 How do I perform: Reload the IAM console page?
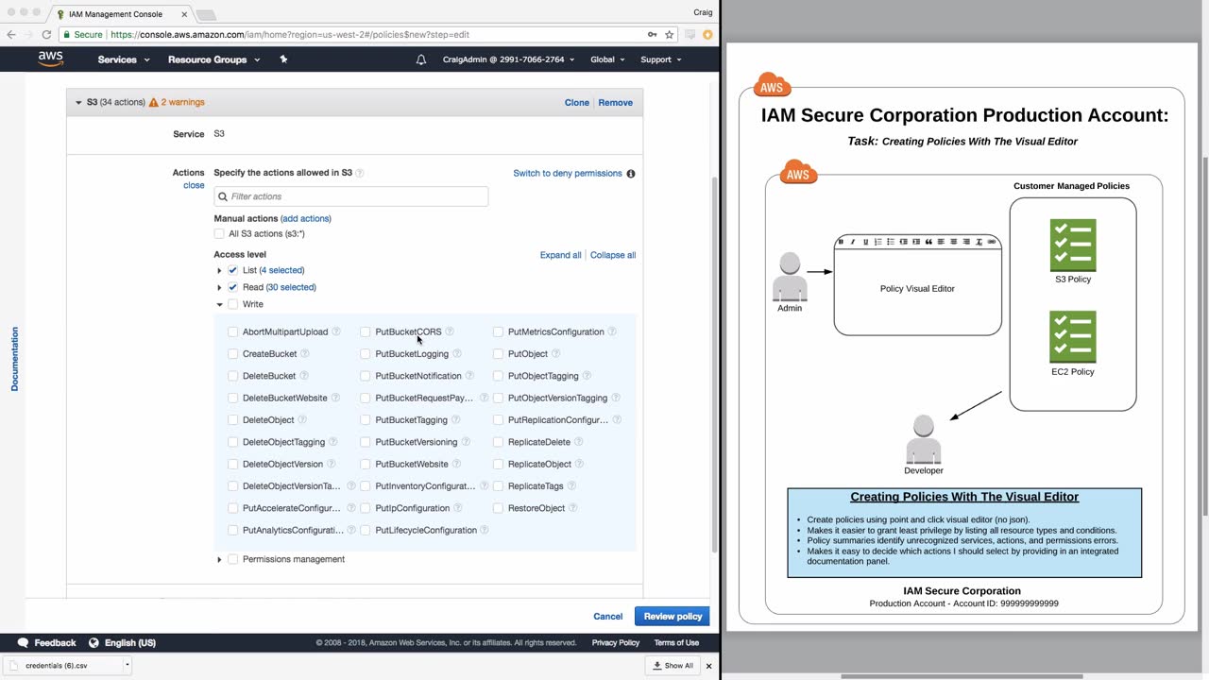coord(46,34)
